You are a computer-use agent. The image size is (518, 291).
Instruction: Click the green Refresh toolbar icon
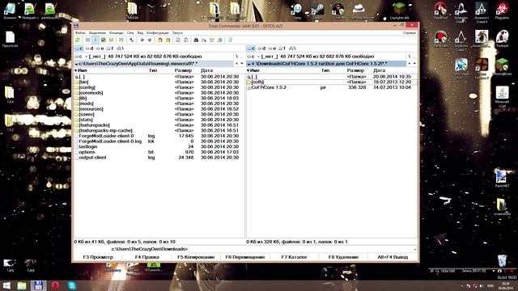[x=78, y=40]
